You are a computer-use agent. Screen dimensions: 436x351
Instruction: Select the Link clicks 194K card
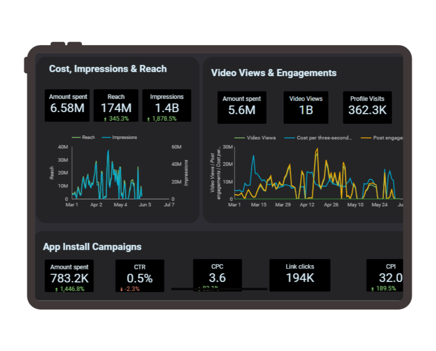300,274
